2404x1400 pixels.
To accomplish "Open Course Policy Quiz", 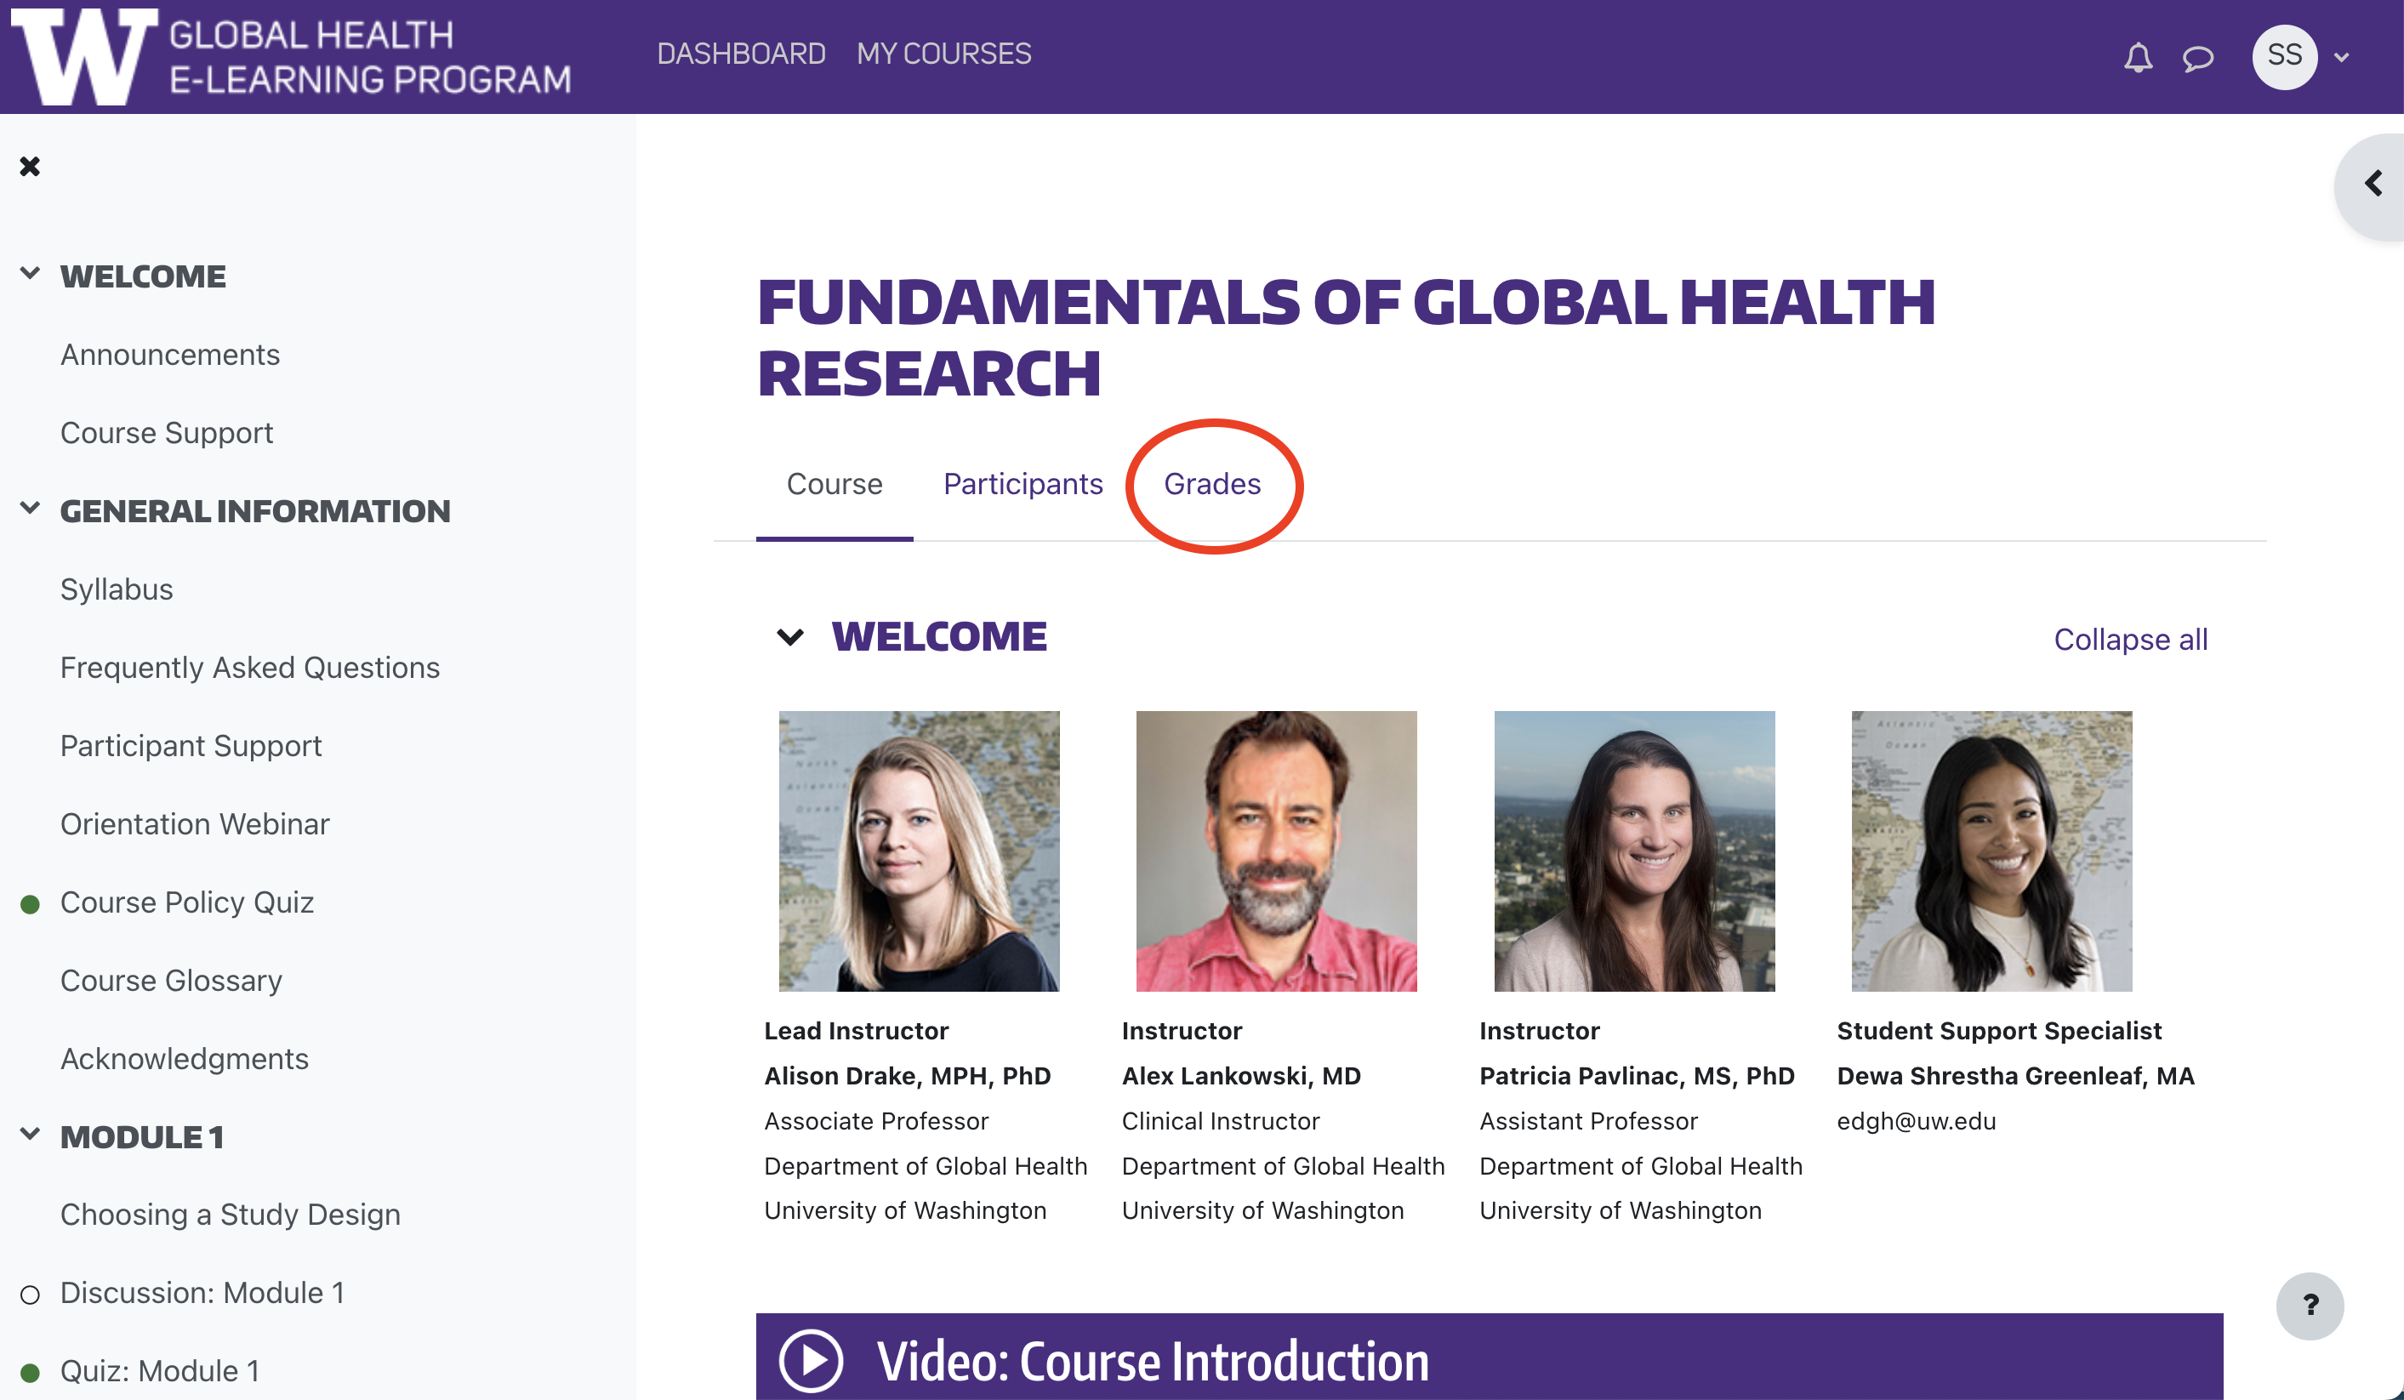I will pos(187,902).
